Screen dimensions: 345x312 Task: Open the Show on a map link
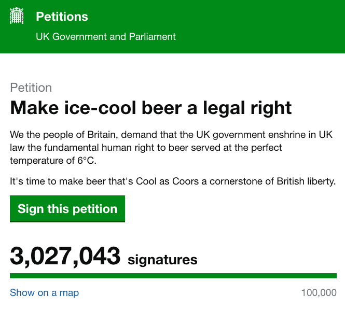point(44,293)
